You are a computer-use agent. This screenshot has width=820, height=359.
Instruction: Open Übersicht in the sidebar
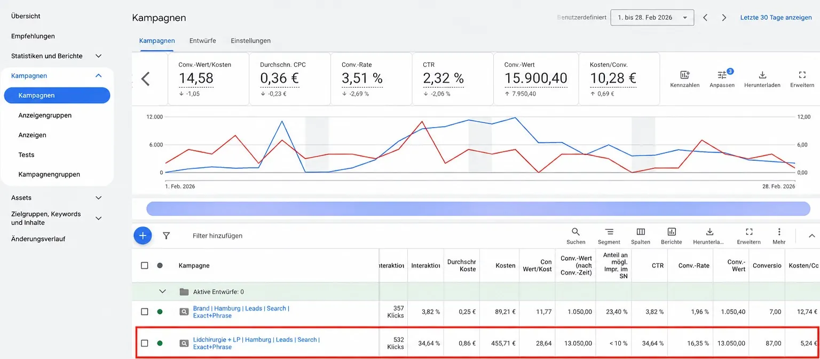pyautogui.click(x=26, y=17)
